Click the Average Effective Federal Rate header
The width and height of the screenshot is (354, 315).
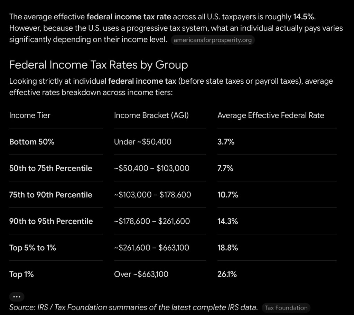[271, 115]
